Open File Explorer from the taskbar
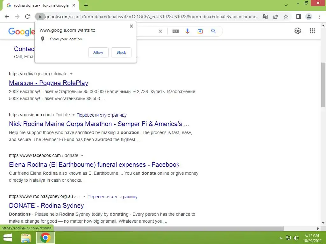This screenshot has height=244, width=326. (26, 238)
